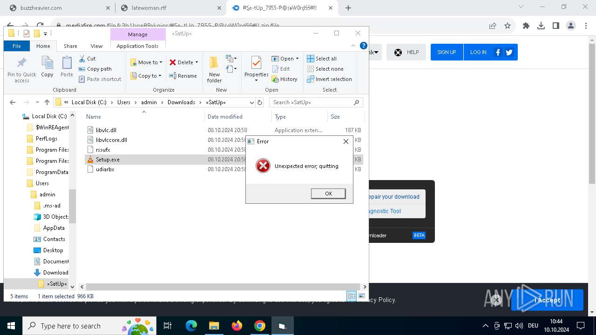Viewport: 596px width, 335px height.
Task: Open Chrome profile avatar
Action: (x=571, y=26)
